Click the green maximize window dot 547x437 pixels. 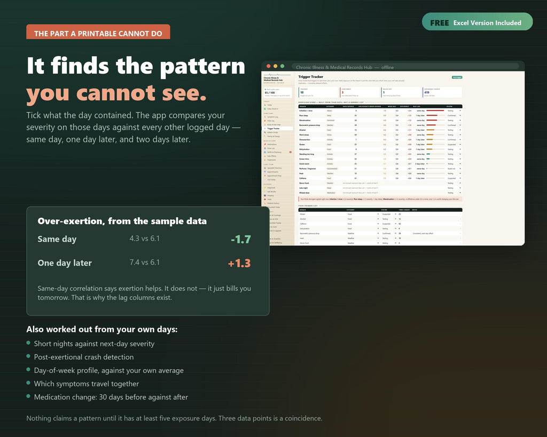[x=282, y=66]
